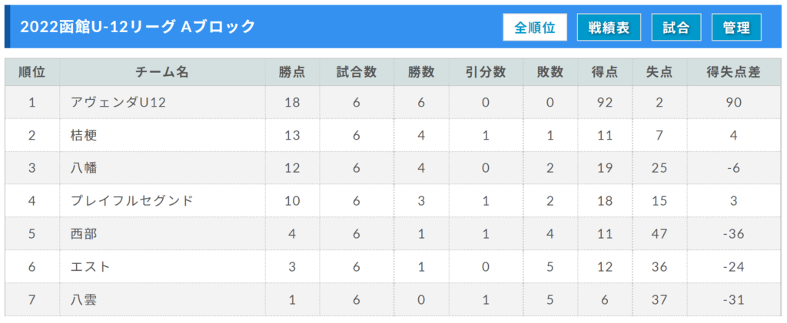Select the 八雲 team name
The image size is (787, 323).
coord(84,300)
